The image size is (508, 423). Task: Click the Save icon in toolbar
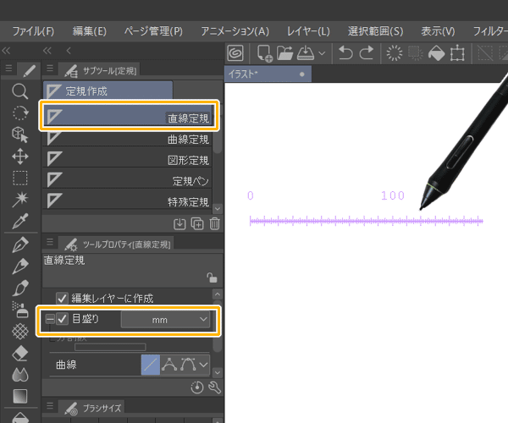(x=306, y=52)
